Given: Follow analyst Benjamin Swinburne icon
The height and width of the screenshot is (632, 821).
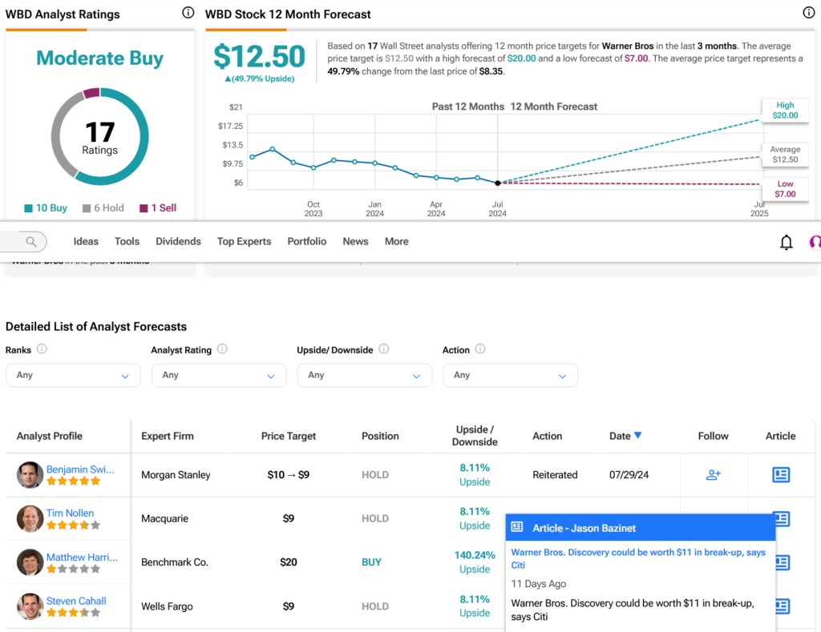Looking at the screenshot, I should point(713,475).
